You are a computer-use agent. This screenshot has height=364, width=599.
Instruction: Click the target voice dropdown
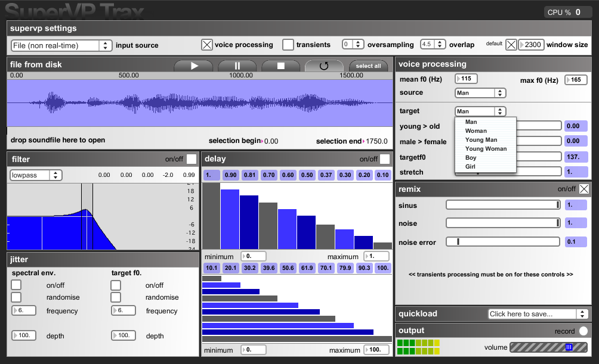[481, 111]
